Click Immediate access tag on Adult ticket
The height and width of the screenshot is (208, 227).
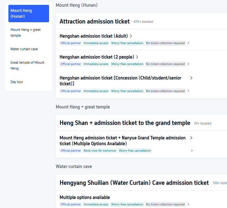pos(96,43)
